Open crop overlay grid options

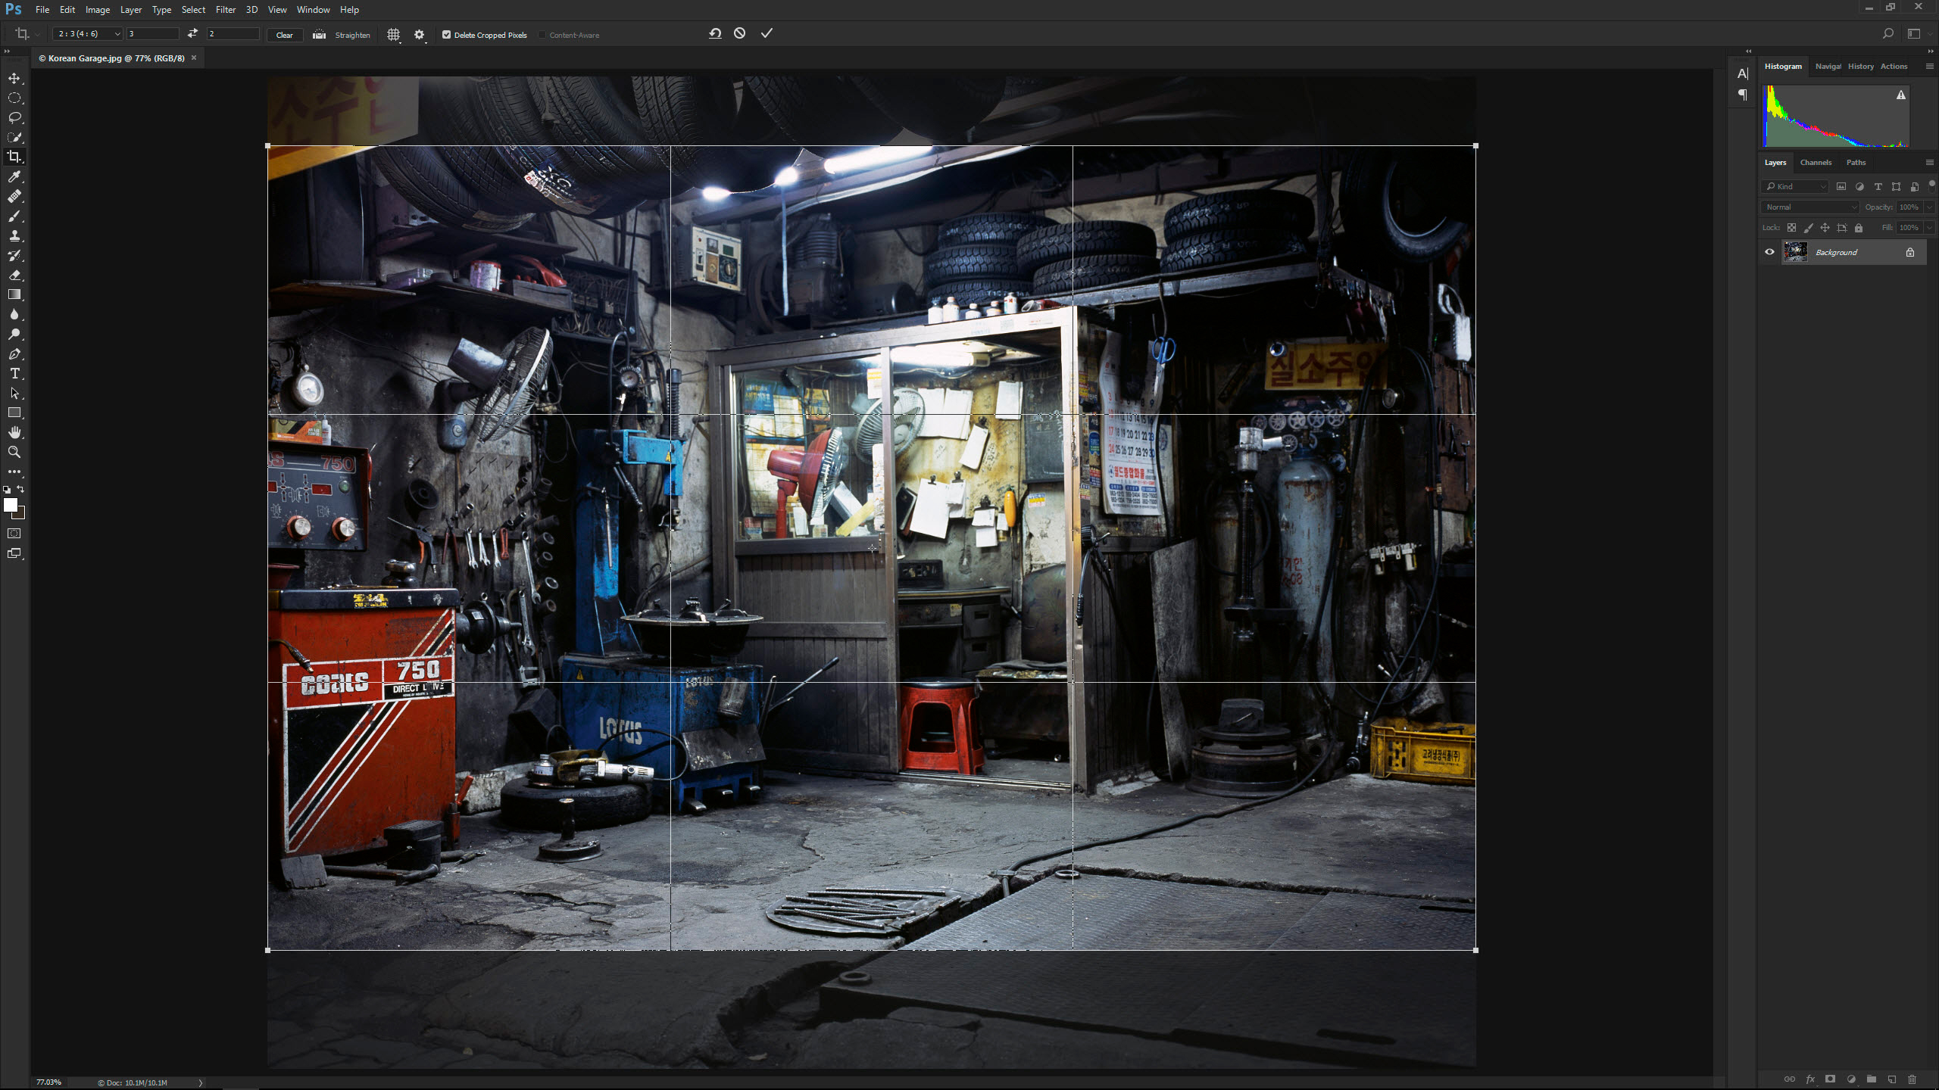click(x=393, y=35)
